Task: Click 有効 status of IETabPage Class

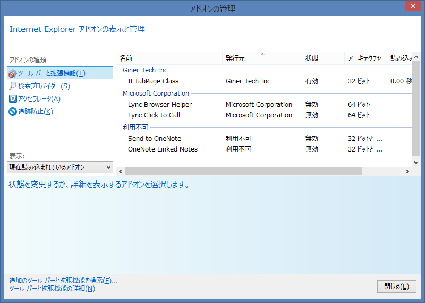Action: [x=312, y=81]
